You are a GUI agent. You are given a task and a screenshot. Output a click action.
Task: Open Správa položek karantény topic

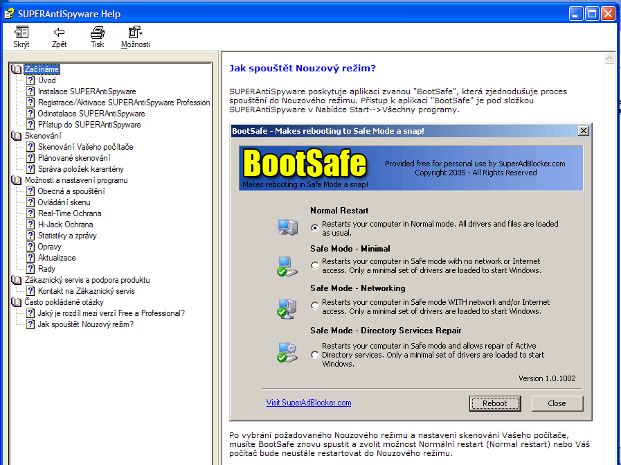(x=81, y=169)
